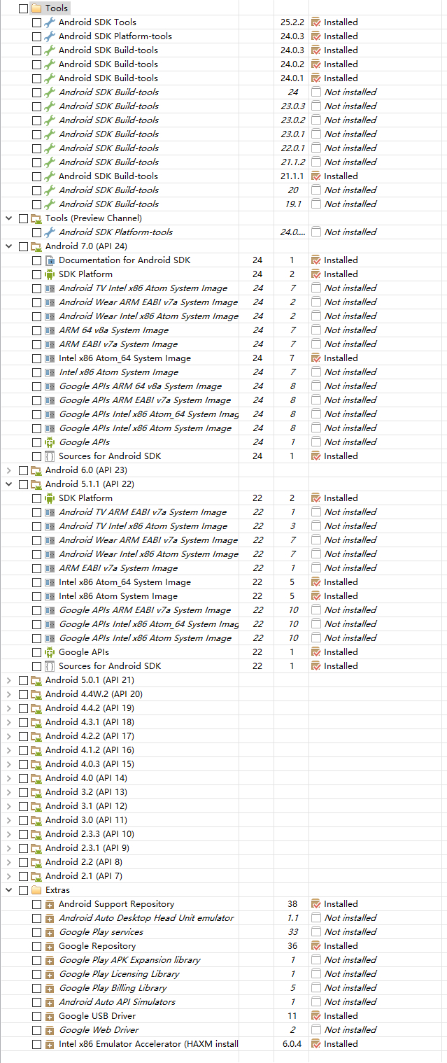Select the Android 4.2.2 (API 17) label

[90, 736]
